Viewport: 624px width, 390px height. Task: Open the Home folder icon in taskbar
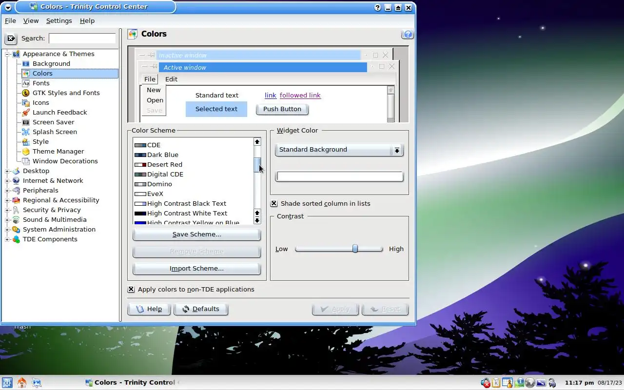click(22, 383)
